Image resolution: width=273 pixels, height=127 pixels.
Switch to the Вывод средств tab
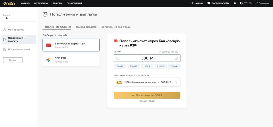(x=86, y=27)
